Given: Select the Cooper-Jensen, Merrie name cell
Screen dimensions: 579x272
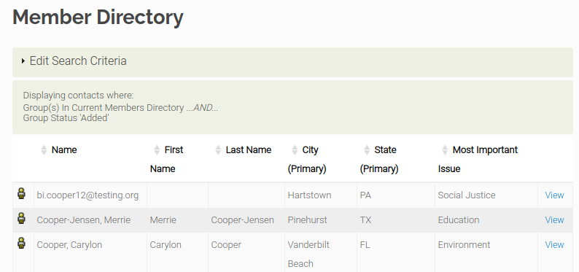Looking at the screenshot, I should click(x=90, y=220).
